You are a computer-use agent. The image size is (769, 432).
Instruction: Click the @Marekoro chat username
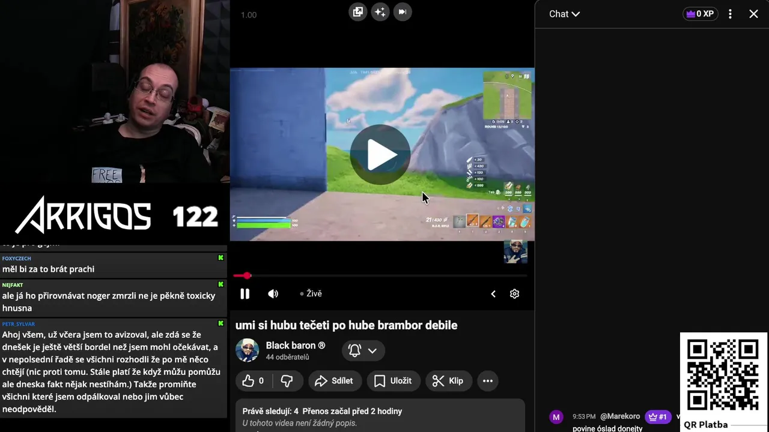click(620, 416)
